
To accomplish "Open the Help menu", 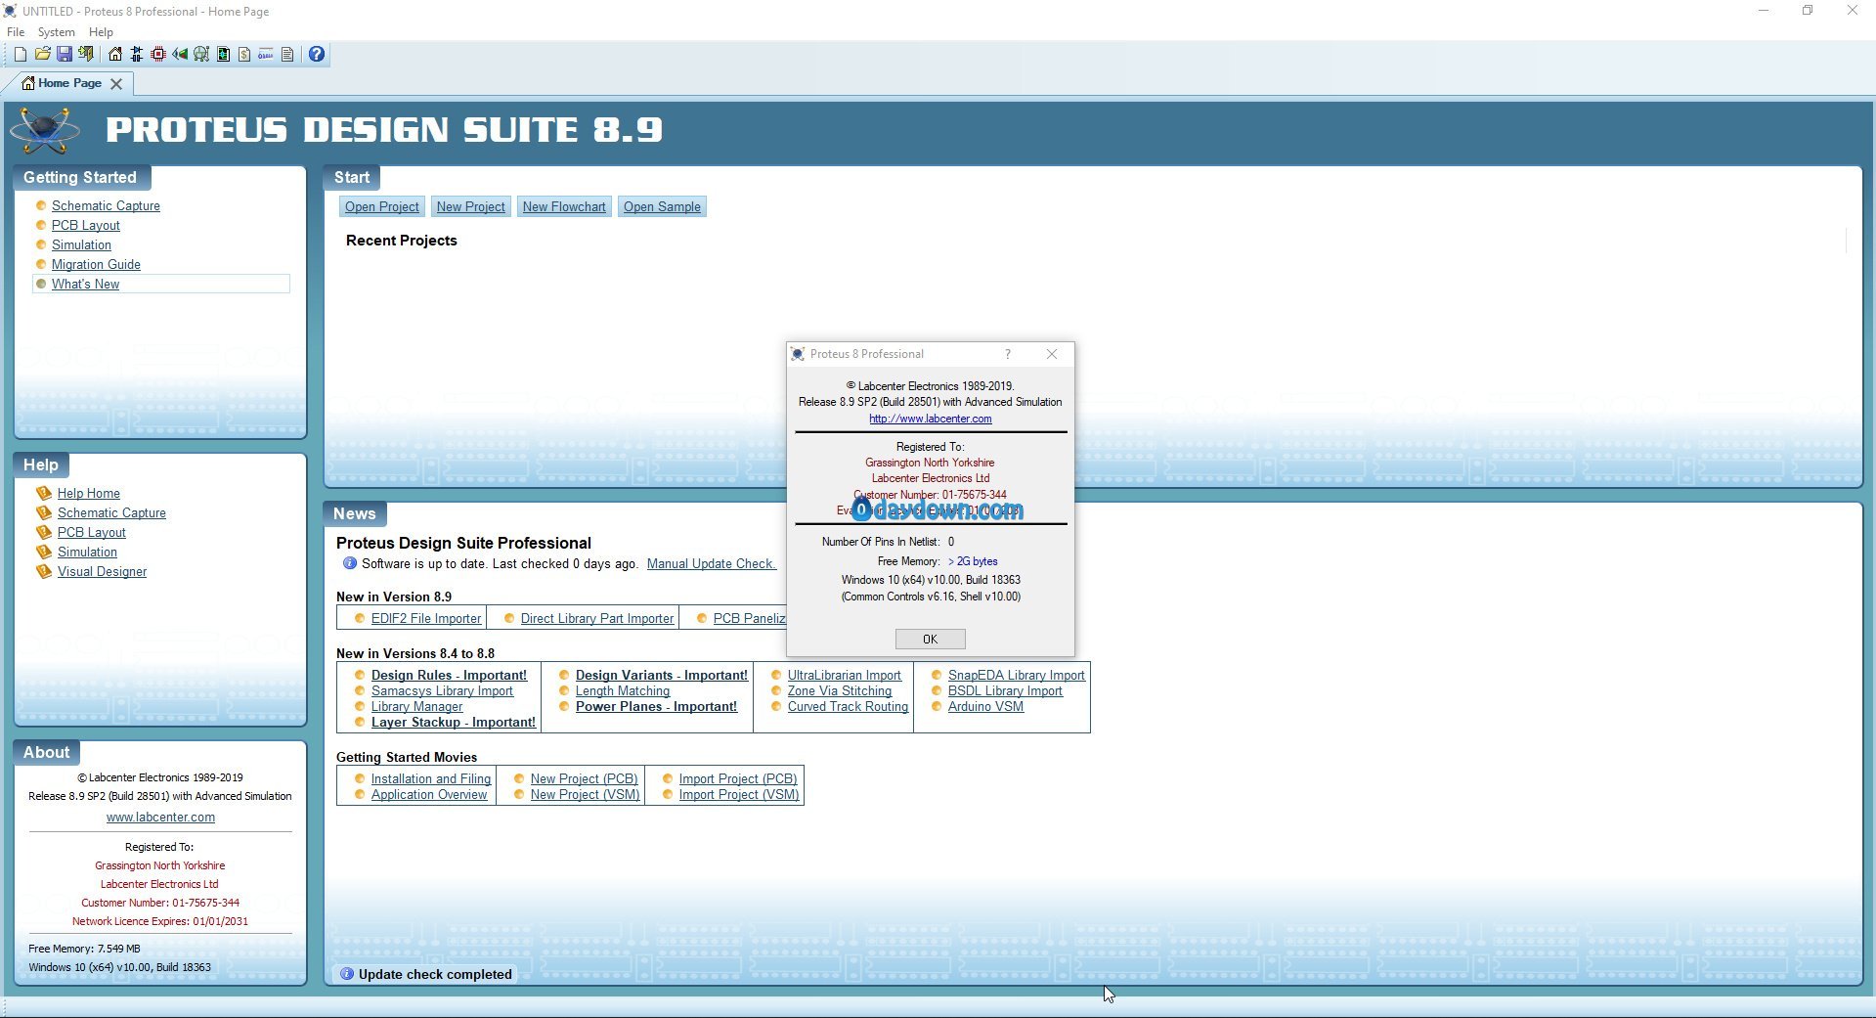I will [x=101, y=32].
